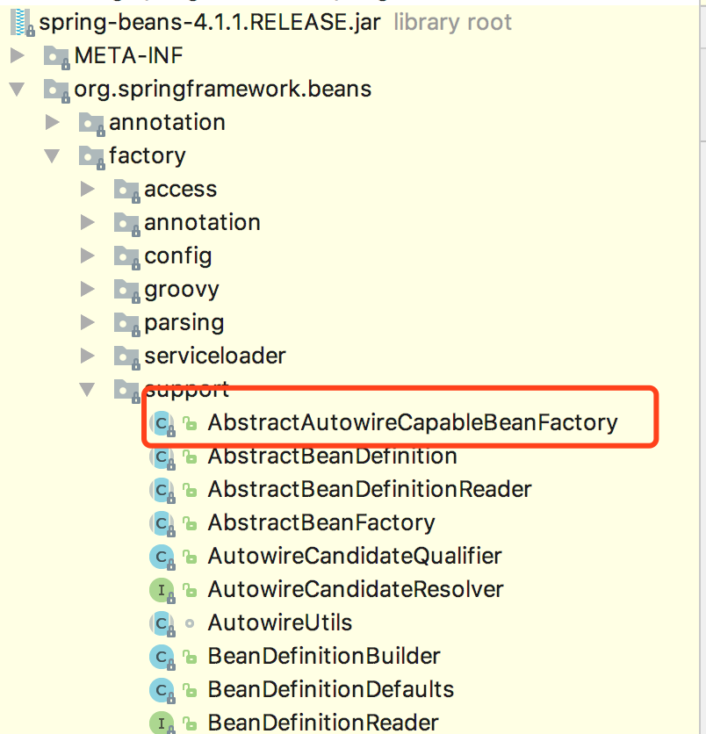Click class icon of AutowireUtils
This screenshot has width=706, height=734.
pyautogui.click(x=162, y=623)
